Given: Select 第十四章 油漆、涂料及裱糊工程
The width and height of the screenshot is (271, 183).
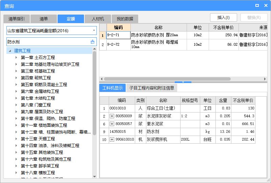Looking at the screenshot, I should click(x=50, y=145).
